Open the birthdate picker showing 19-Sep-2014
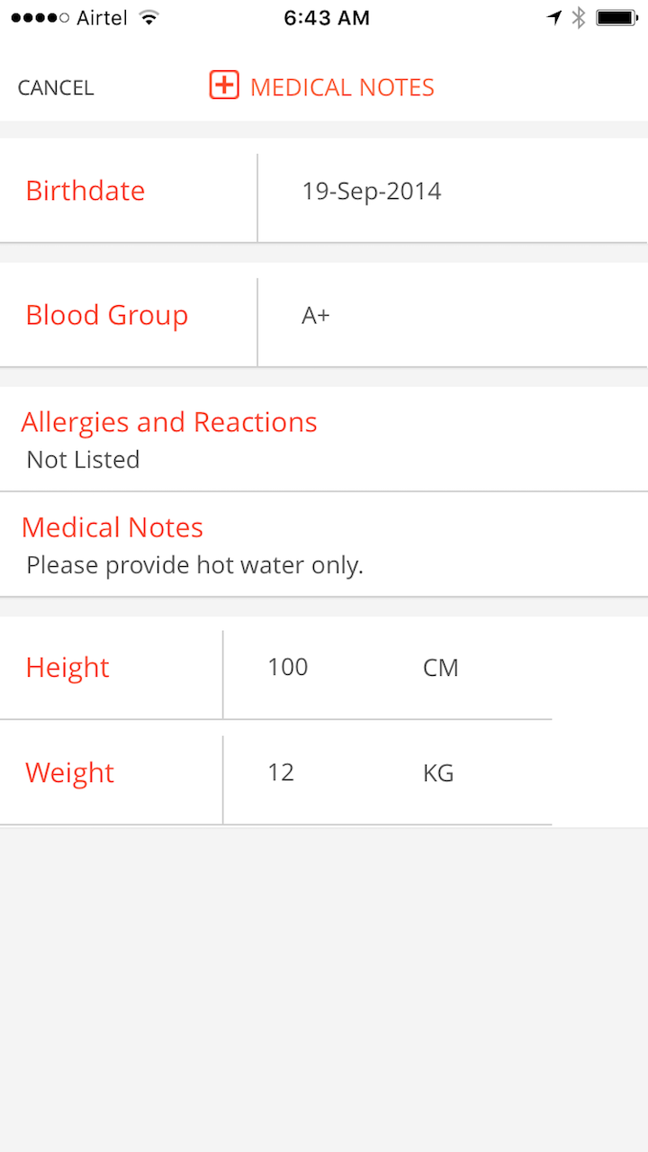The height and width of the screenshot is (1152, 648). tap(453, 191)
